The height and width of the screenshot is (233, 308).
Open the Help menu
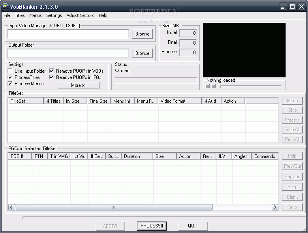tap(103, 15)
